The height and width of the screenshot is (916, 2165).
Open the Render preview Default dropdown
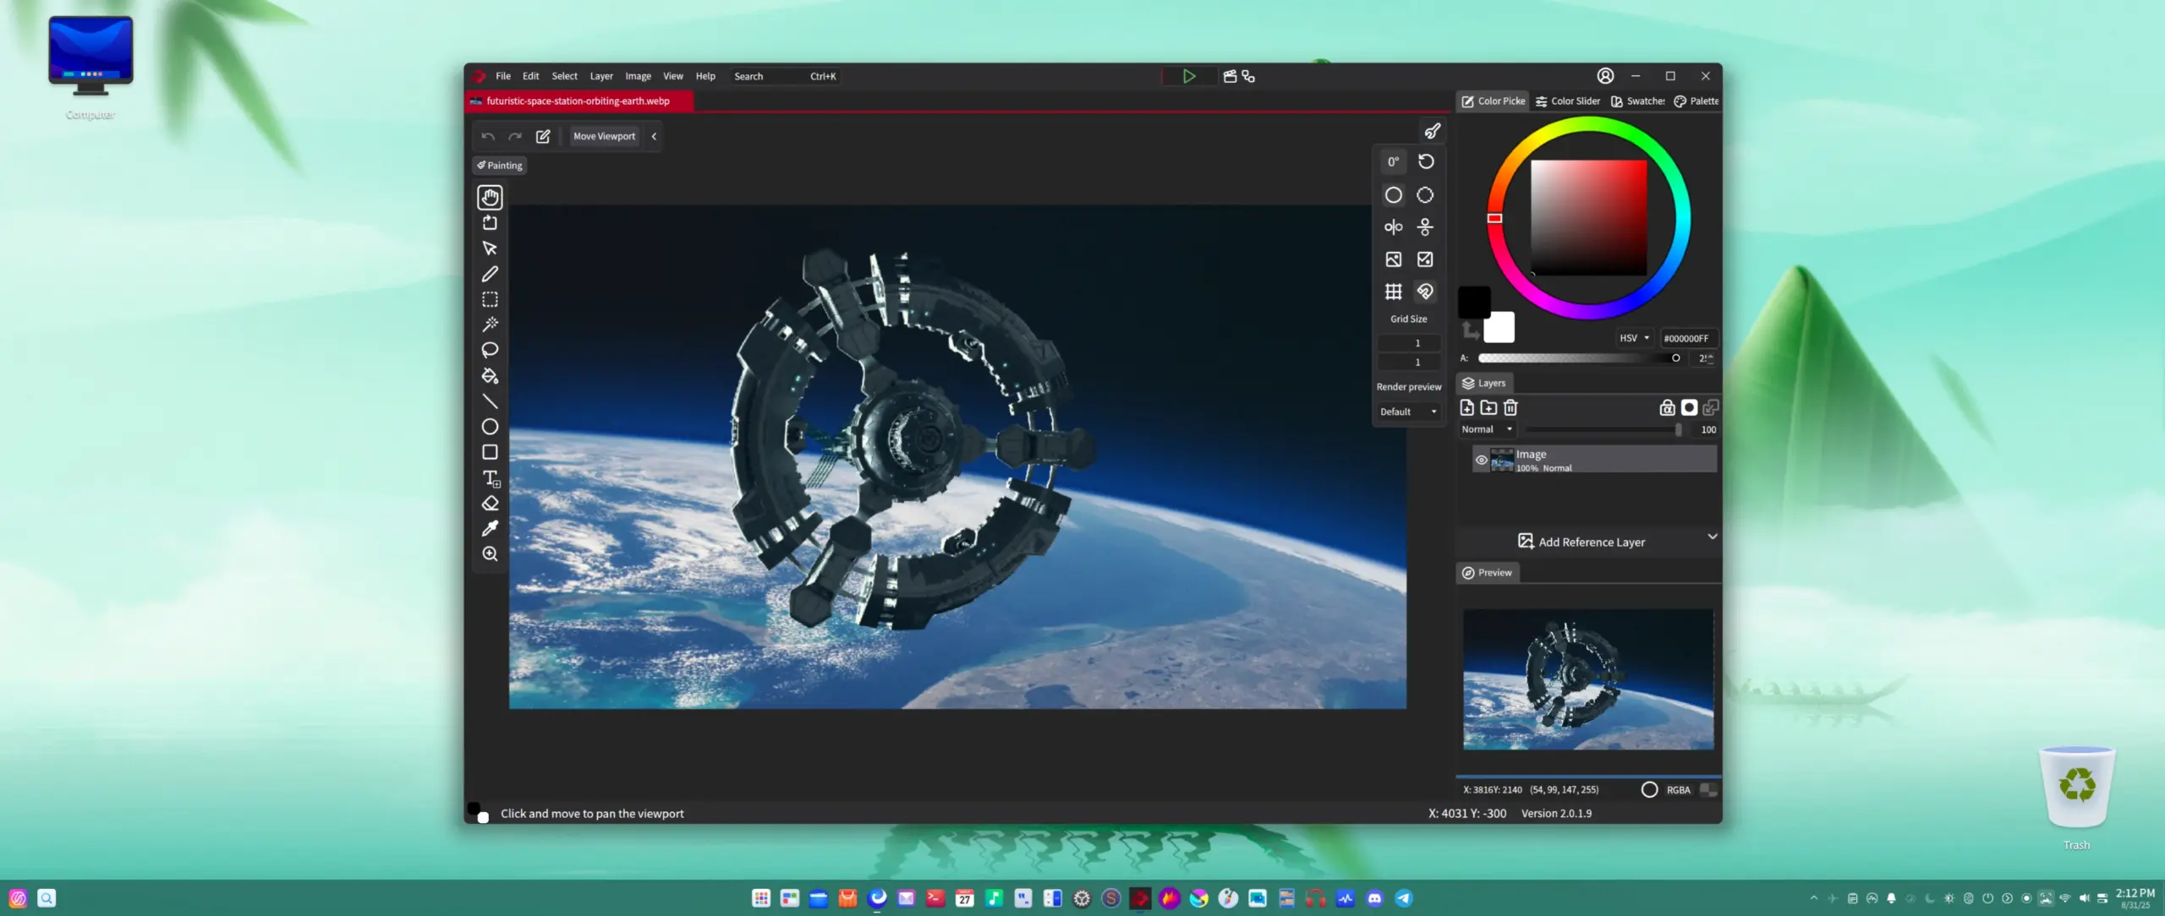tap(1409, 412)
